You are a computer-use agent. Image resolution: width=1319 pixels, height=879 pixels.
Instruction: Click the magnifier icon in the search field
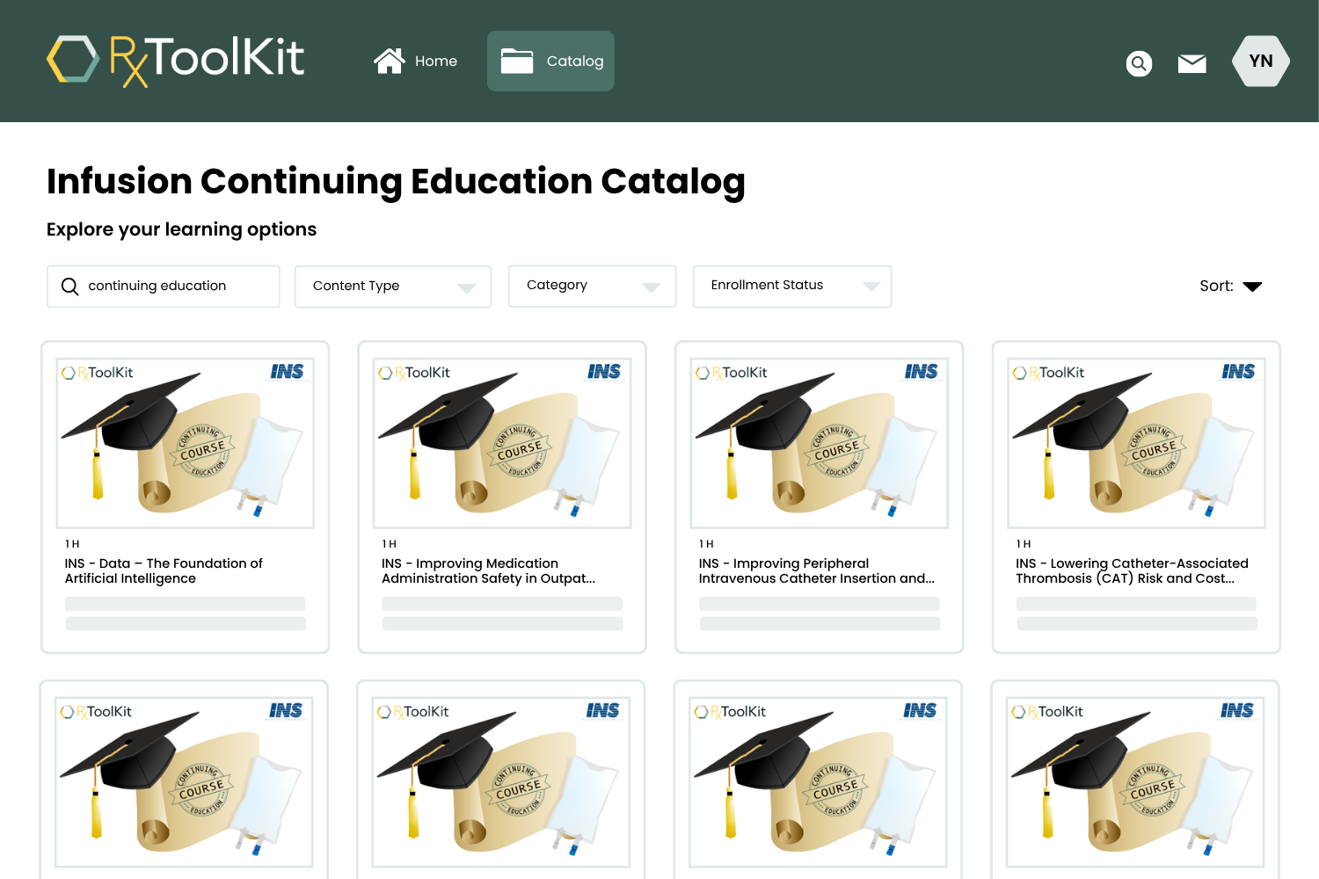(69, 287)
